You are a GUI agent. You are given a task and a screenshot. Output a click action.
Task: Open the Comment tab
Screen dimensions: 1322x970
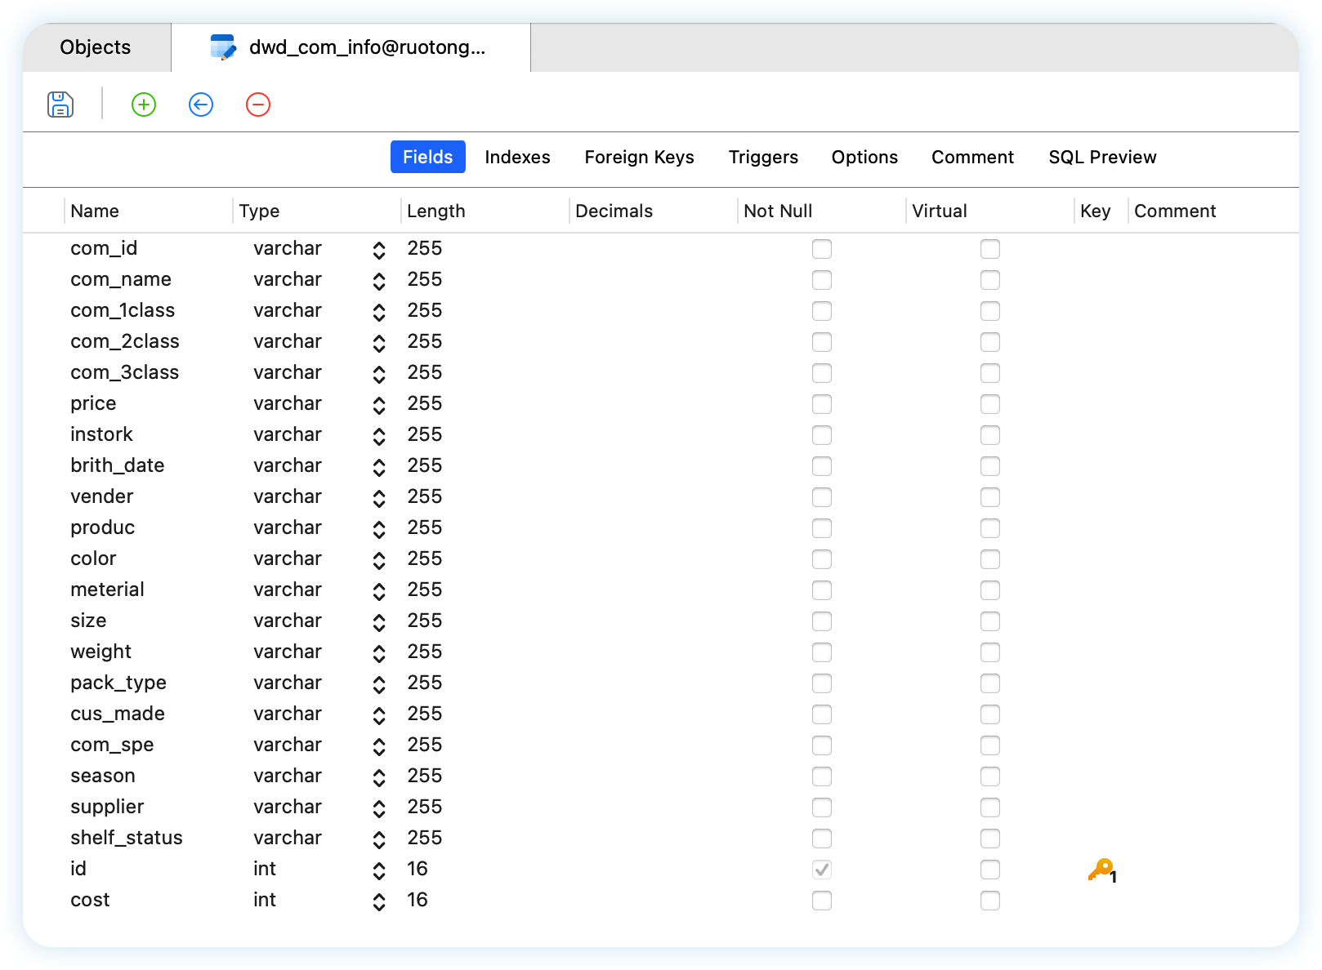coord(972,157)
